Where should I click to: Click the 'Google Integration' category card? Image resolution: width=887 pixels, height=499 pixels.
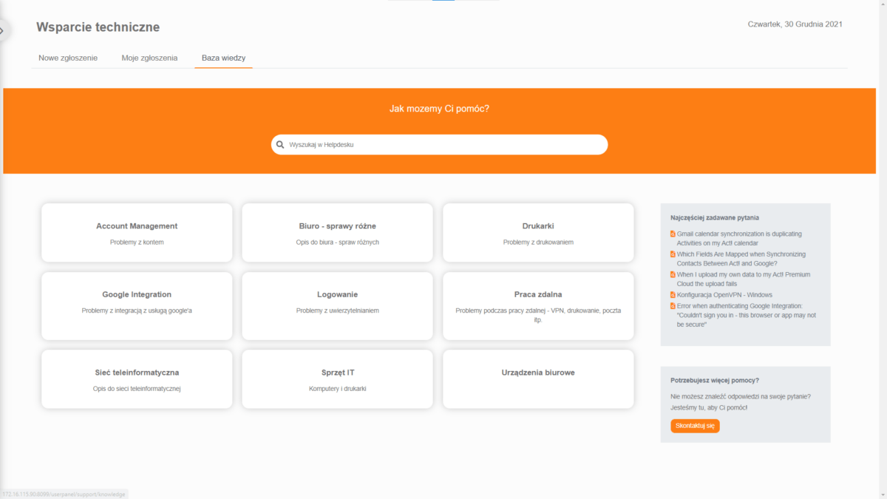(137, 305)
